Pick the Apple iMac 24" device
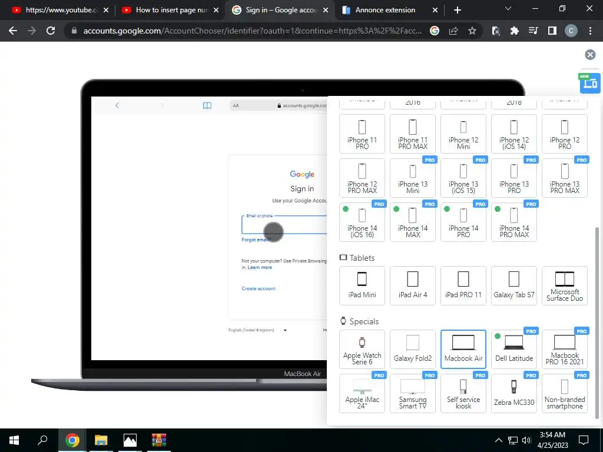Image resolution: width=603 pixels, height=452 pixels. (x=362, y=394)
